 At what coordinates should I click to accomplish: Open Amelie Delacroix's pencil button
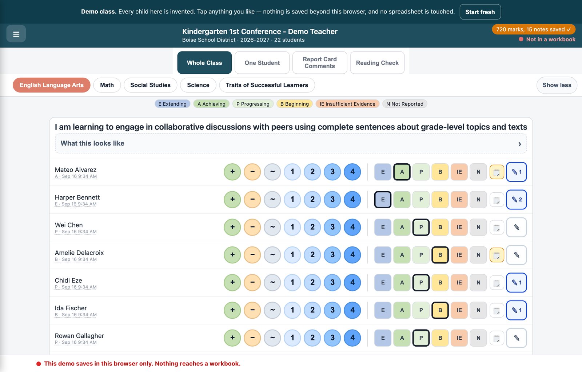[517, 255]
